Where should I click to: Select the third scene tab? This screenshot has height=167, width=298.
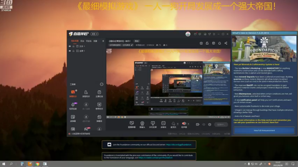point(89,41)
